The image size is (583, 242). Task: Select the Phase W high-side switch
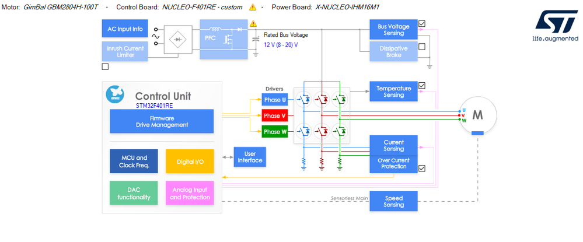point(340,99)
